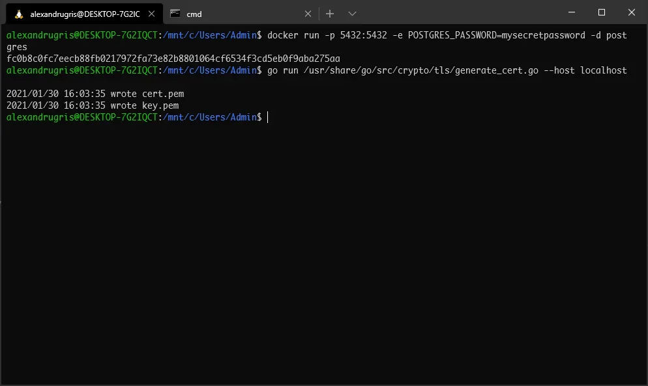The height and width of the screenshot is (386, 648).
Task: Expand the new tab profile dropdown chevron
Action: coord(352,14)
